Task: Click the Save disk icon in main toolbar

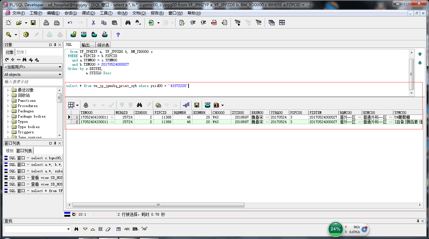Action: pos(33,23)
